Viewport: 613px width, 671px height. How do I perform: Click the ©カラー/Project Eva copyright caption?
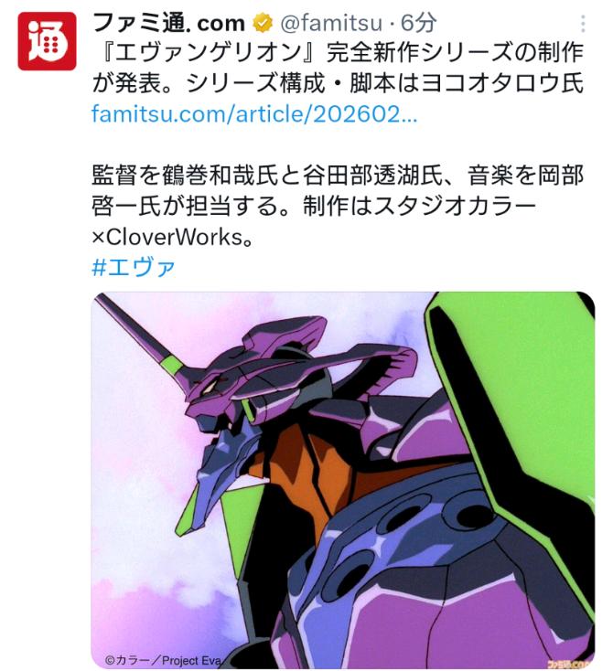coord(164,660)
